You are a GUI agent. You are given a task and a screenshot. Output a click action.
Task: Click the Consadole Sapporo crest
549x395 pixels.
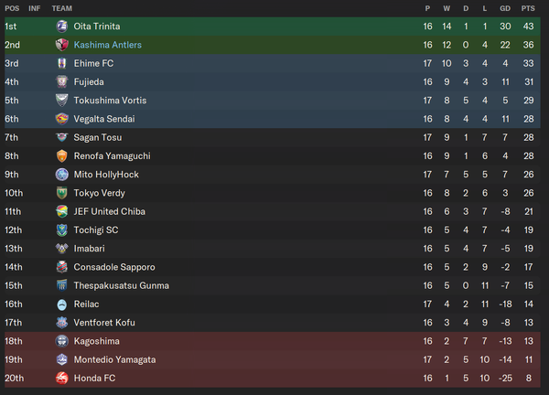(x=62, y=267)
